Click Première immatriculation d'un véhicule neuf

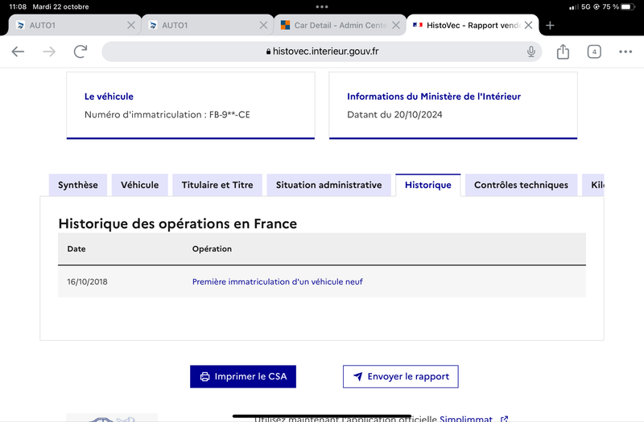[x=277, y=282]
